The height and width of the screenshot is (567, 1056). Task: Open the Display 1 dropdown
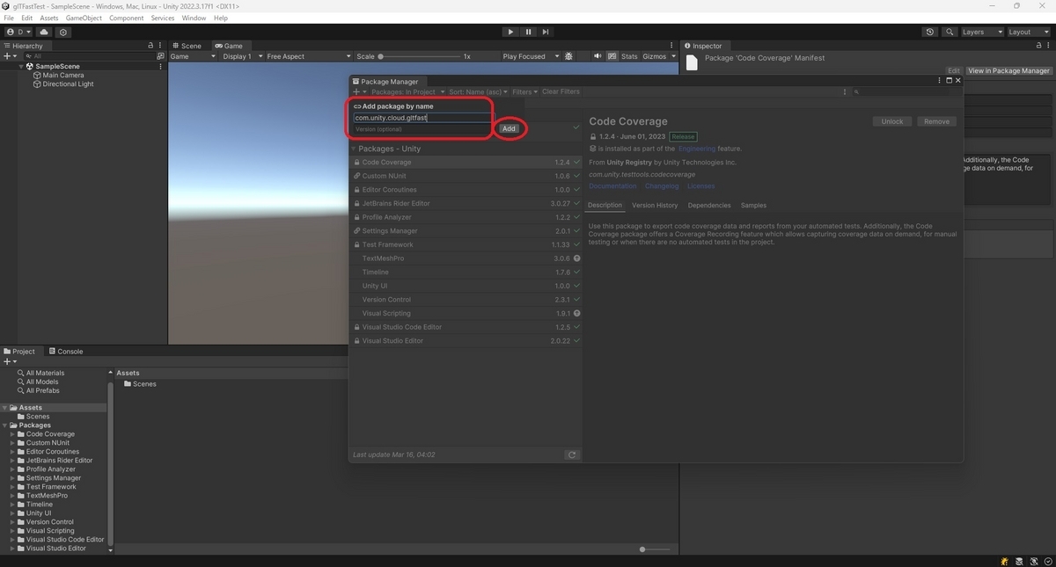tap(240, 56)
